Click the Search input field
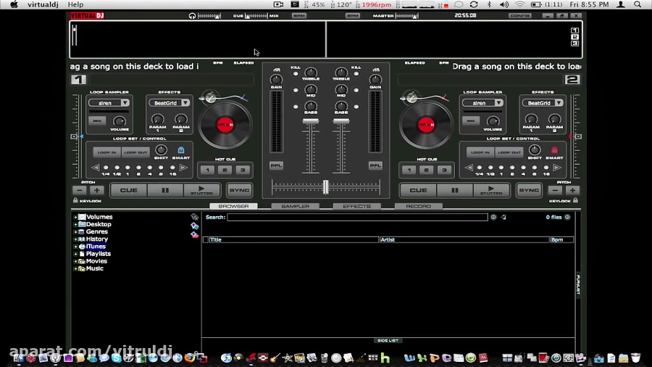Screen dimensions: 652x367 tap(357, 217)
